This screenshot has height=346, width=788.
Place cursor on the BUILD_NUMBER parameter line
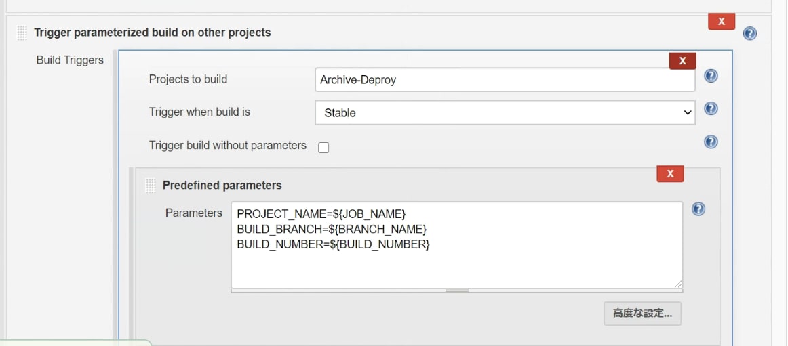click(333, 244)
